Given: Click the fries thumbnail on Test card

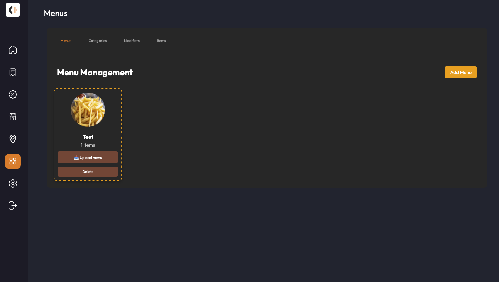Looking at the screenshot, I should click(x=88, y=110).
